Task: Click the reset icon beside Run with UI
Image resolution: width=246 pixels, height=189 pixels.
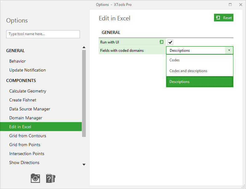Action: 161,42
